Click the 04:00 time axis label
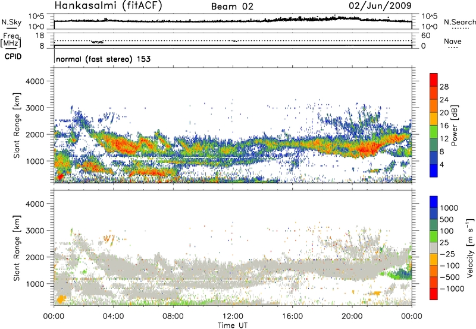Viewport: 476px width, 329px height. pyautogui.click(x=113, y=317)
